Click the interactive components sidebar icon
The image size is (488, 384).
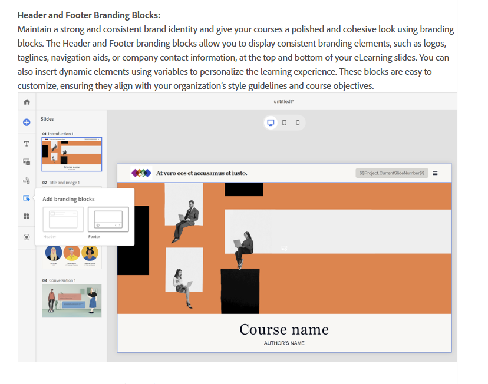click(x=26, y=180)
